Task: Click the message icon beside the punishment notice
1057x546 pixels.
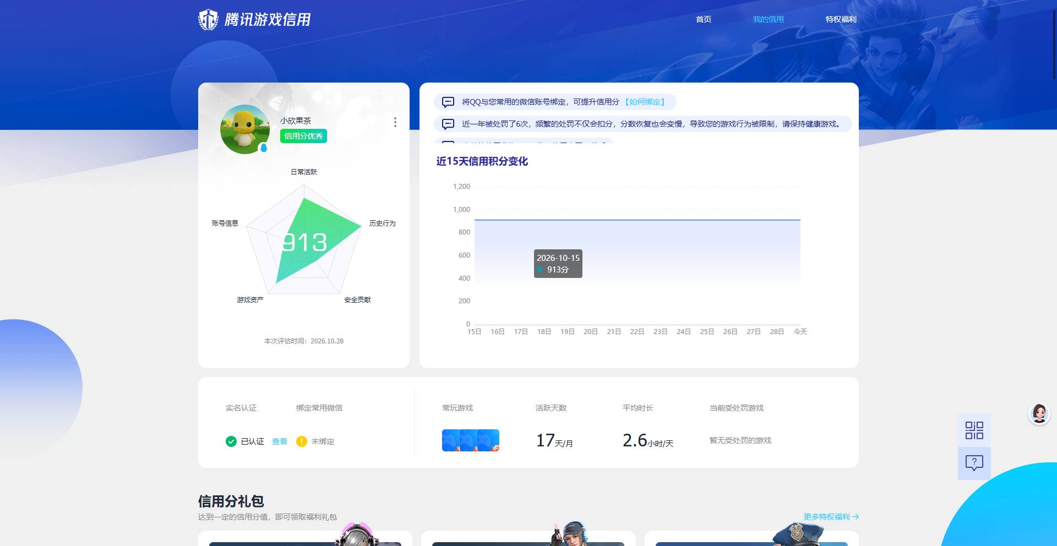Action: coord(448,124)
